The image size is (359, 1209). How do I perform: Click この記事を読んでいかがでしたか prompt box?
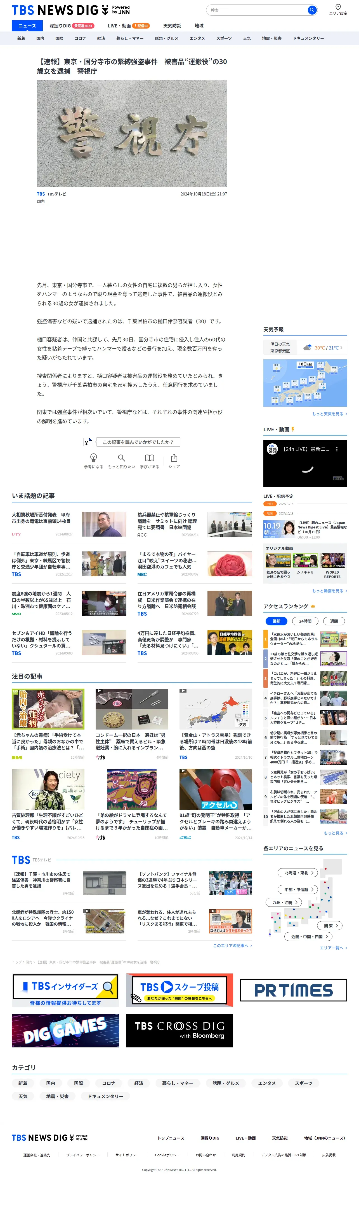138,442
